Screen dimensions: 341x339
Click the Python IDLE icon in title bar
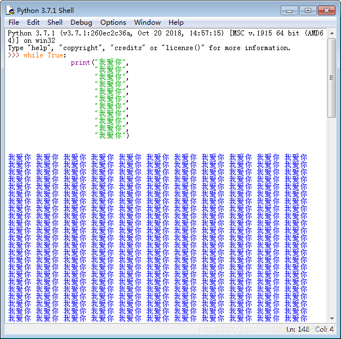10,10
